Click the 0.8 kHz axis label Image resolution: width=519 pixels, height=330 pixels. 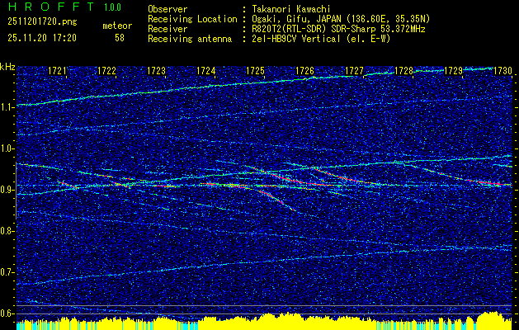pos(7,231)
